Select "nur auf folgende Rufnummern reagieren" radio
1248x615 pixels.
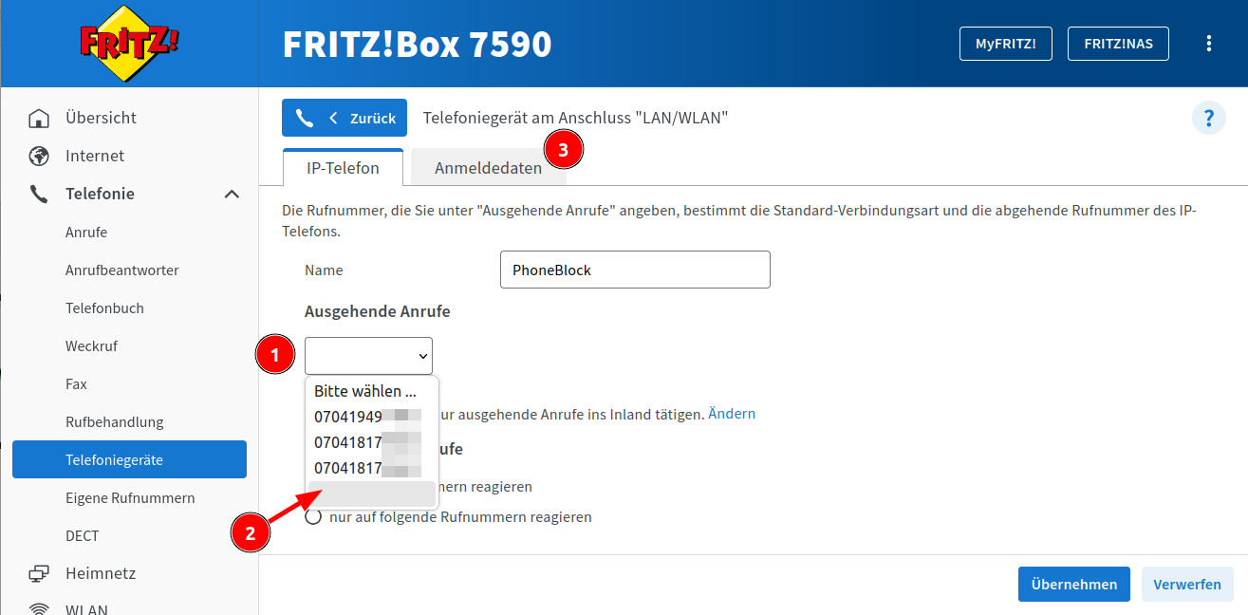pyautogui.click(x=313, y=517)
